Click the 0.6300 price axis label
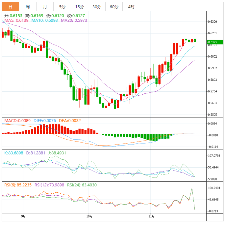 point(213,22)
